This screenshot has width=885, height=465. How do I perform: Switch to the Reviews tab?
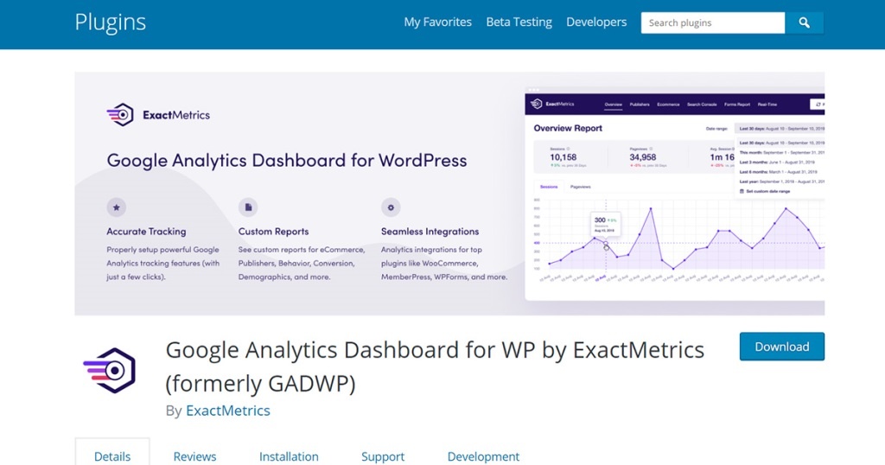(x=194, y=456)
